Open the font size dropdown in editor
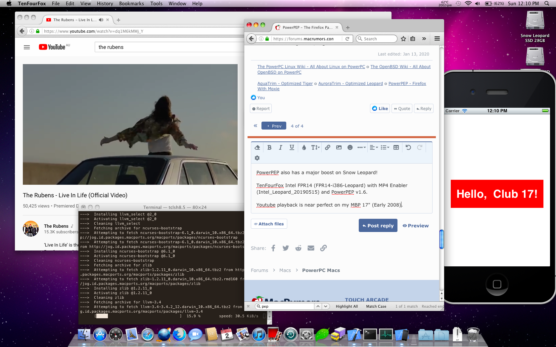 (x=315, y=147)
